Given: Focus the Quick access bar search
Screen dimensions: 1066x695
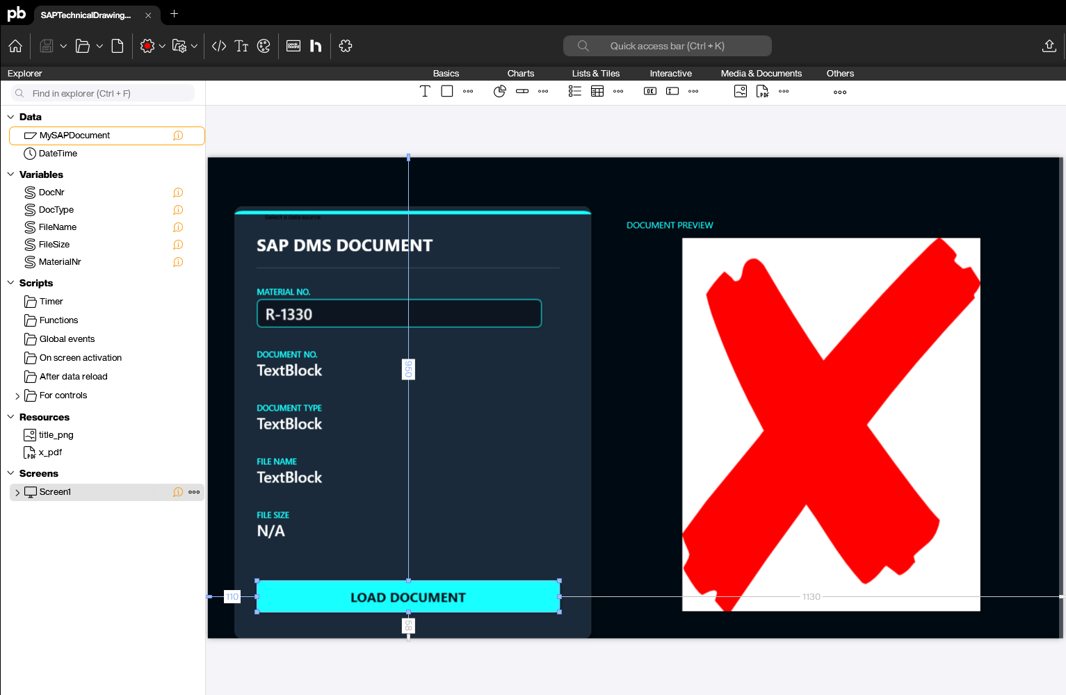Looking at the screenshot, I should (668, 46).
